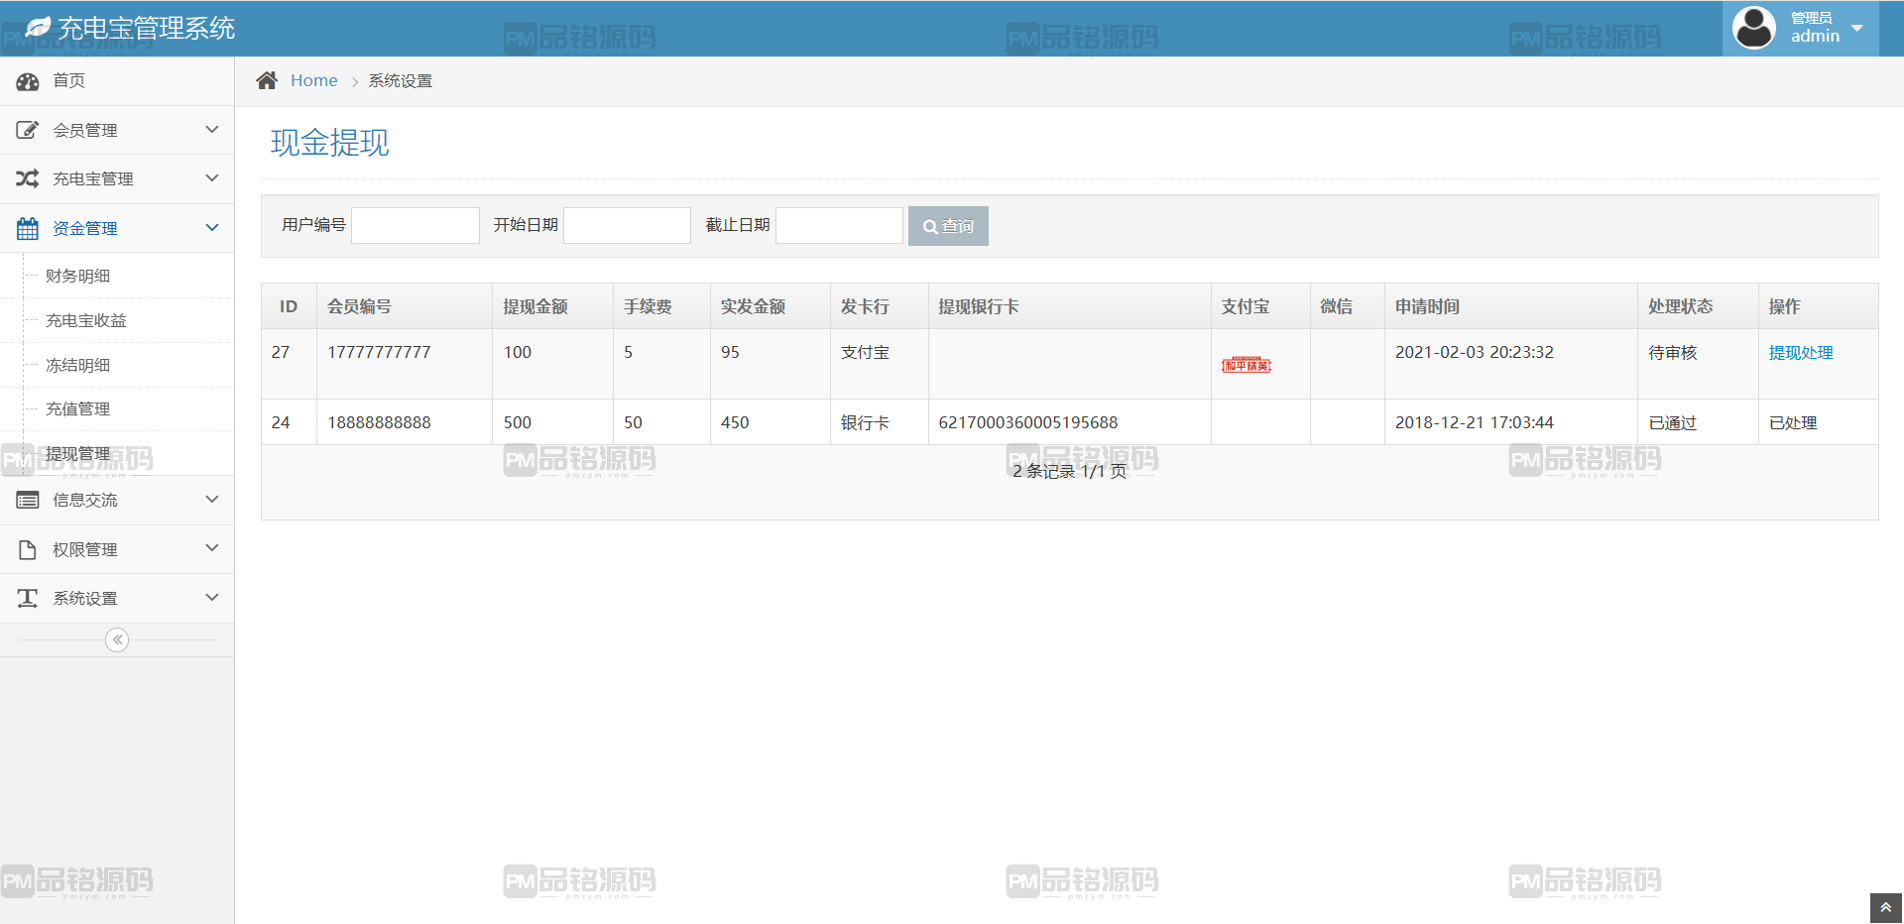Viewport: 1904px width, 924px height.
Task: Click the home icon in breadcrumb
Action: [267, 80]
